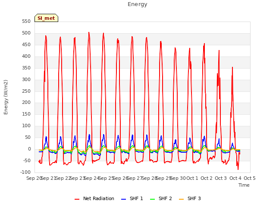Image resolution: width=276 pixels, height=207 pixels.
Task: Click the 300 y-axis tick label
Action: pyautogui.click(x=26, y=79)
